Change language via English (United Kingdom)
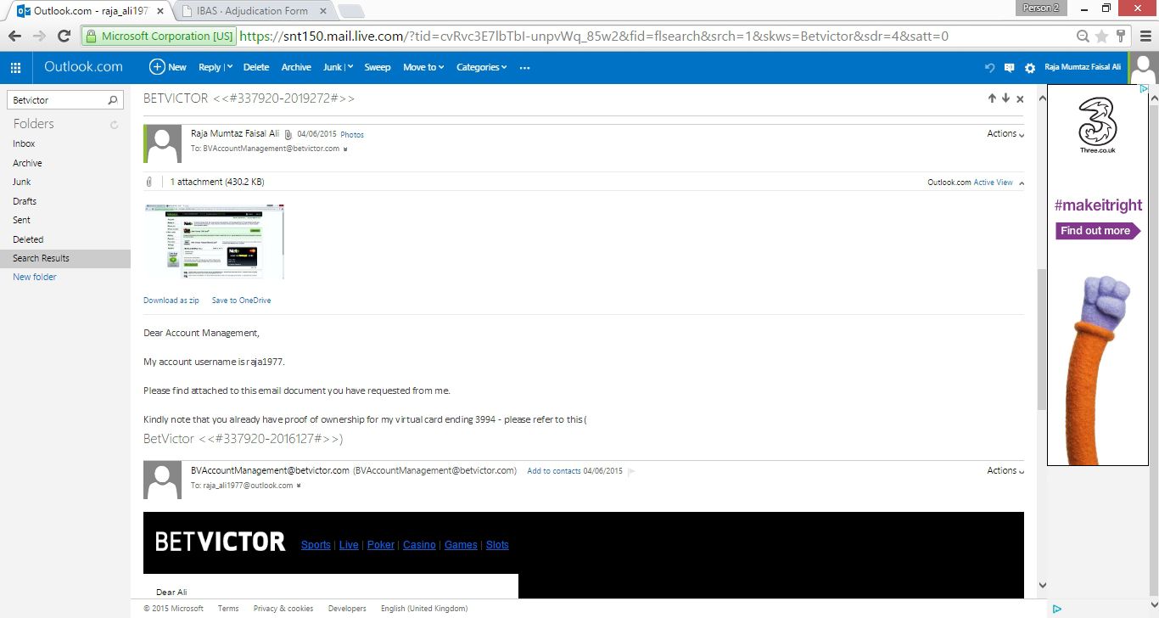1159x618 pixels. pos(424,609)
